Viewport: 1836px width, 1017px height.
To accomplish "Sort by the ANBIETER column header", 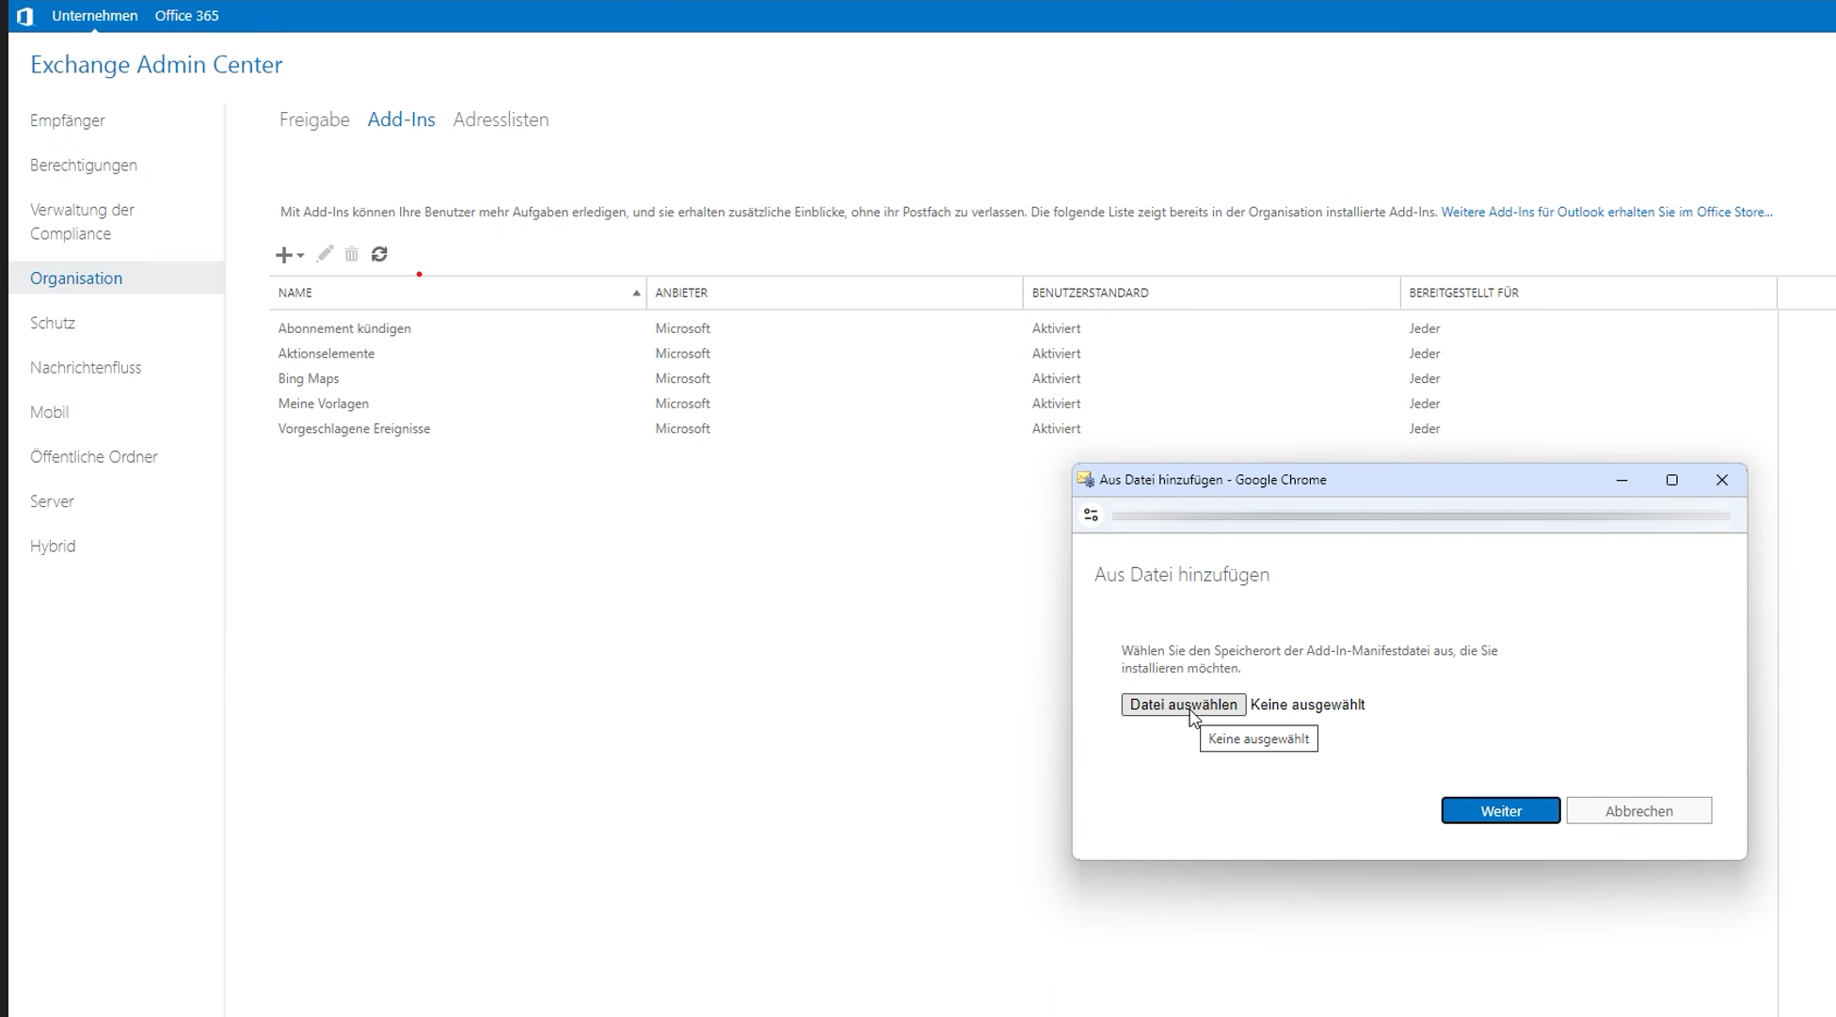I will [x=835, y=293].
